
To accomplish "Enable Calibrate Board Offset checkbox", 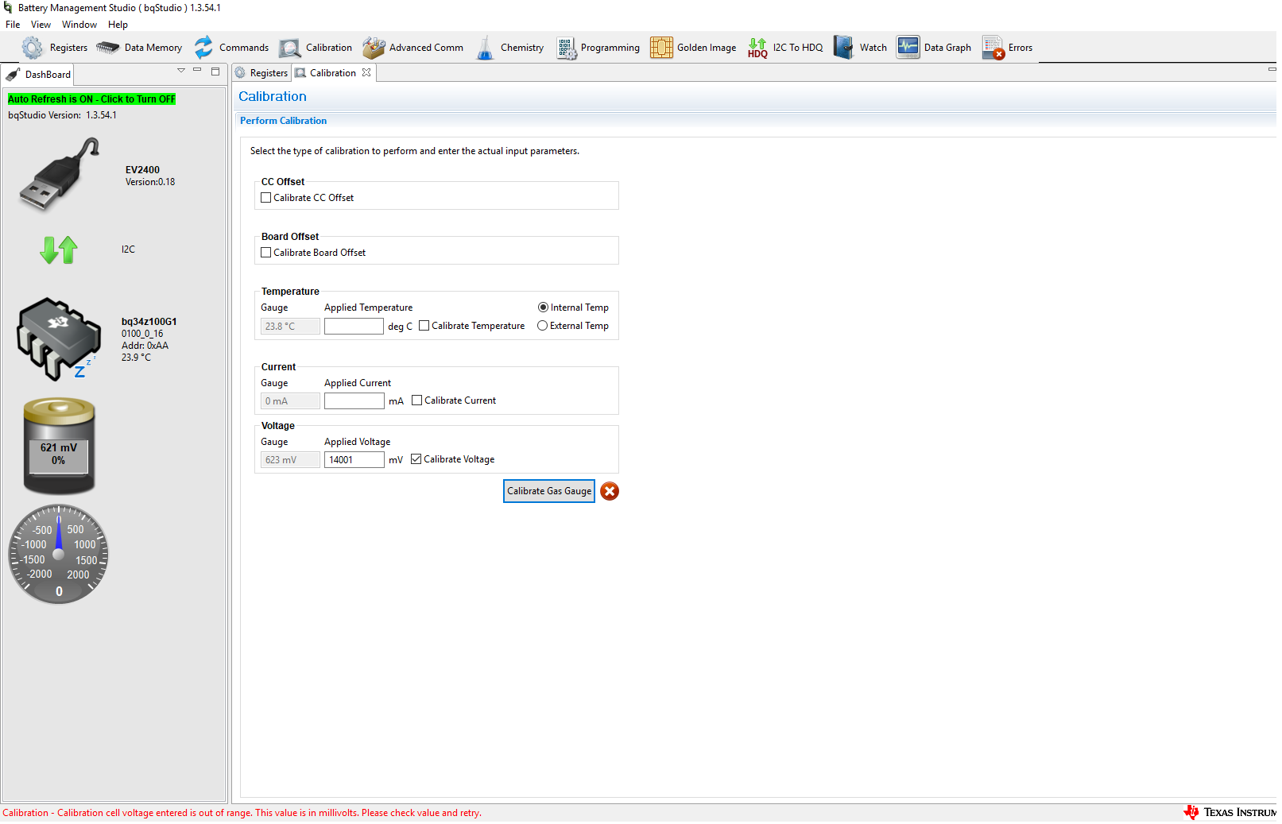I will coord(266,253).
